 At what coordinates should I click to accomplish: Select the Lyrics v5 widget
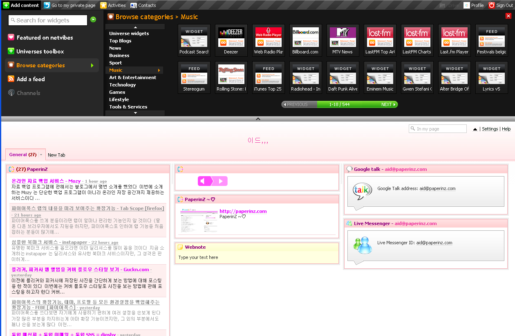[491, 77]
